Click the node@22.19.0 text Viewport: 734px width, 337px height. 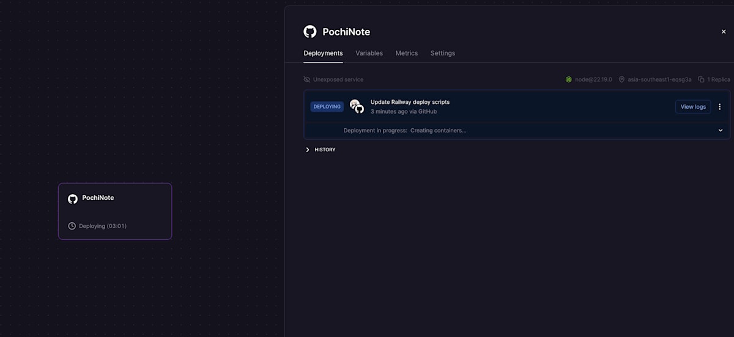(x=593, y=79)
